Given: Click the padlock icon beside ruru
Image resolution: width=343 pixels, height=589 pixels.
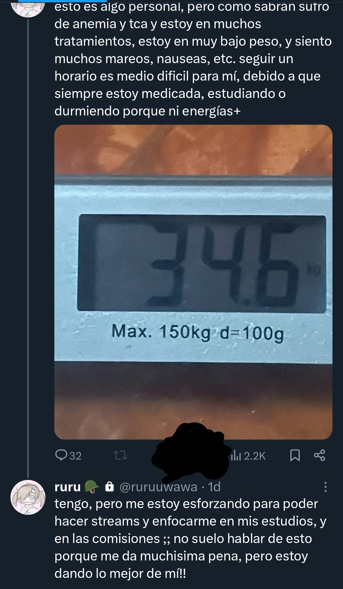Looking at the screenshot, I should 110,487.
